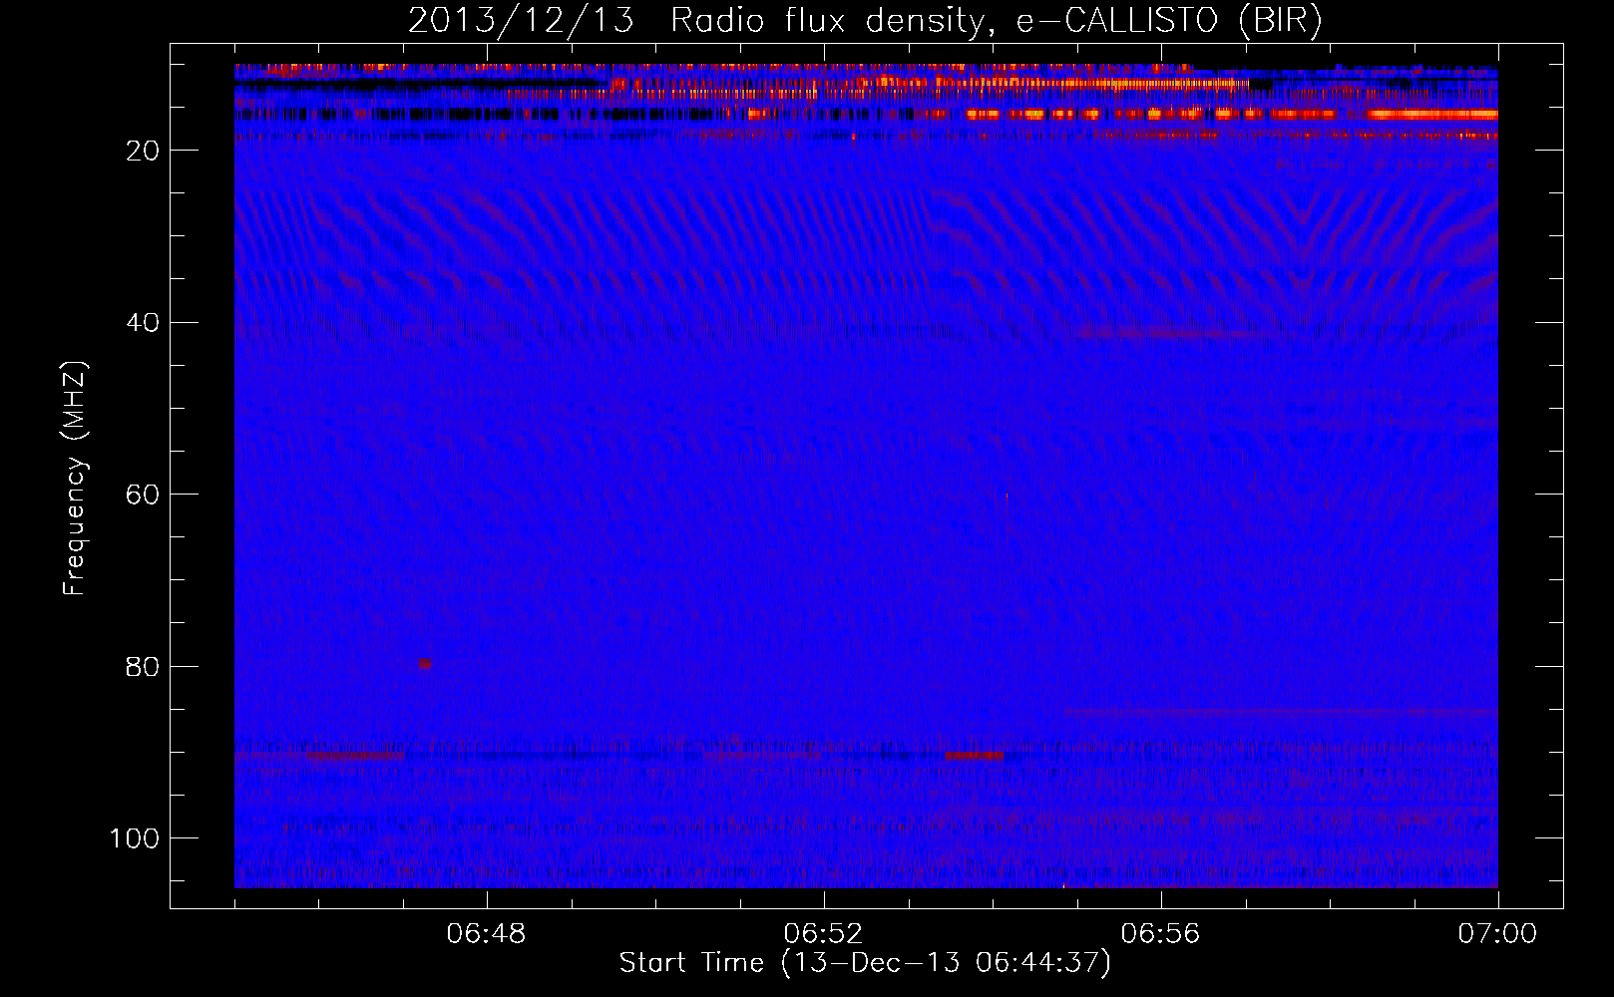
Task: Click the "Frequency (MHZ)" y-axis label
Action: 75,478
